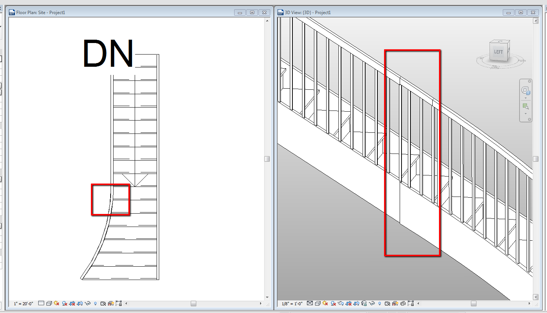Show crop region in Floor Plan view
Screen dimensions: 547x313
[x=80, y=303]
